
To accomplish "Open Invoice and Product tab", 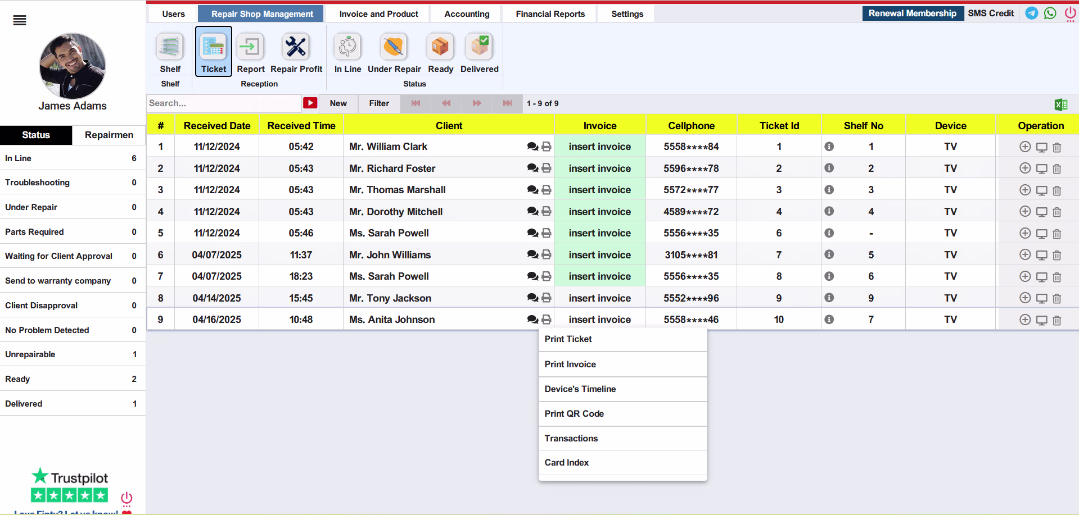I will click(x=378, y=14).
